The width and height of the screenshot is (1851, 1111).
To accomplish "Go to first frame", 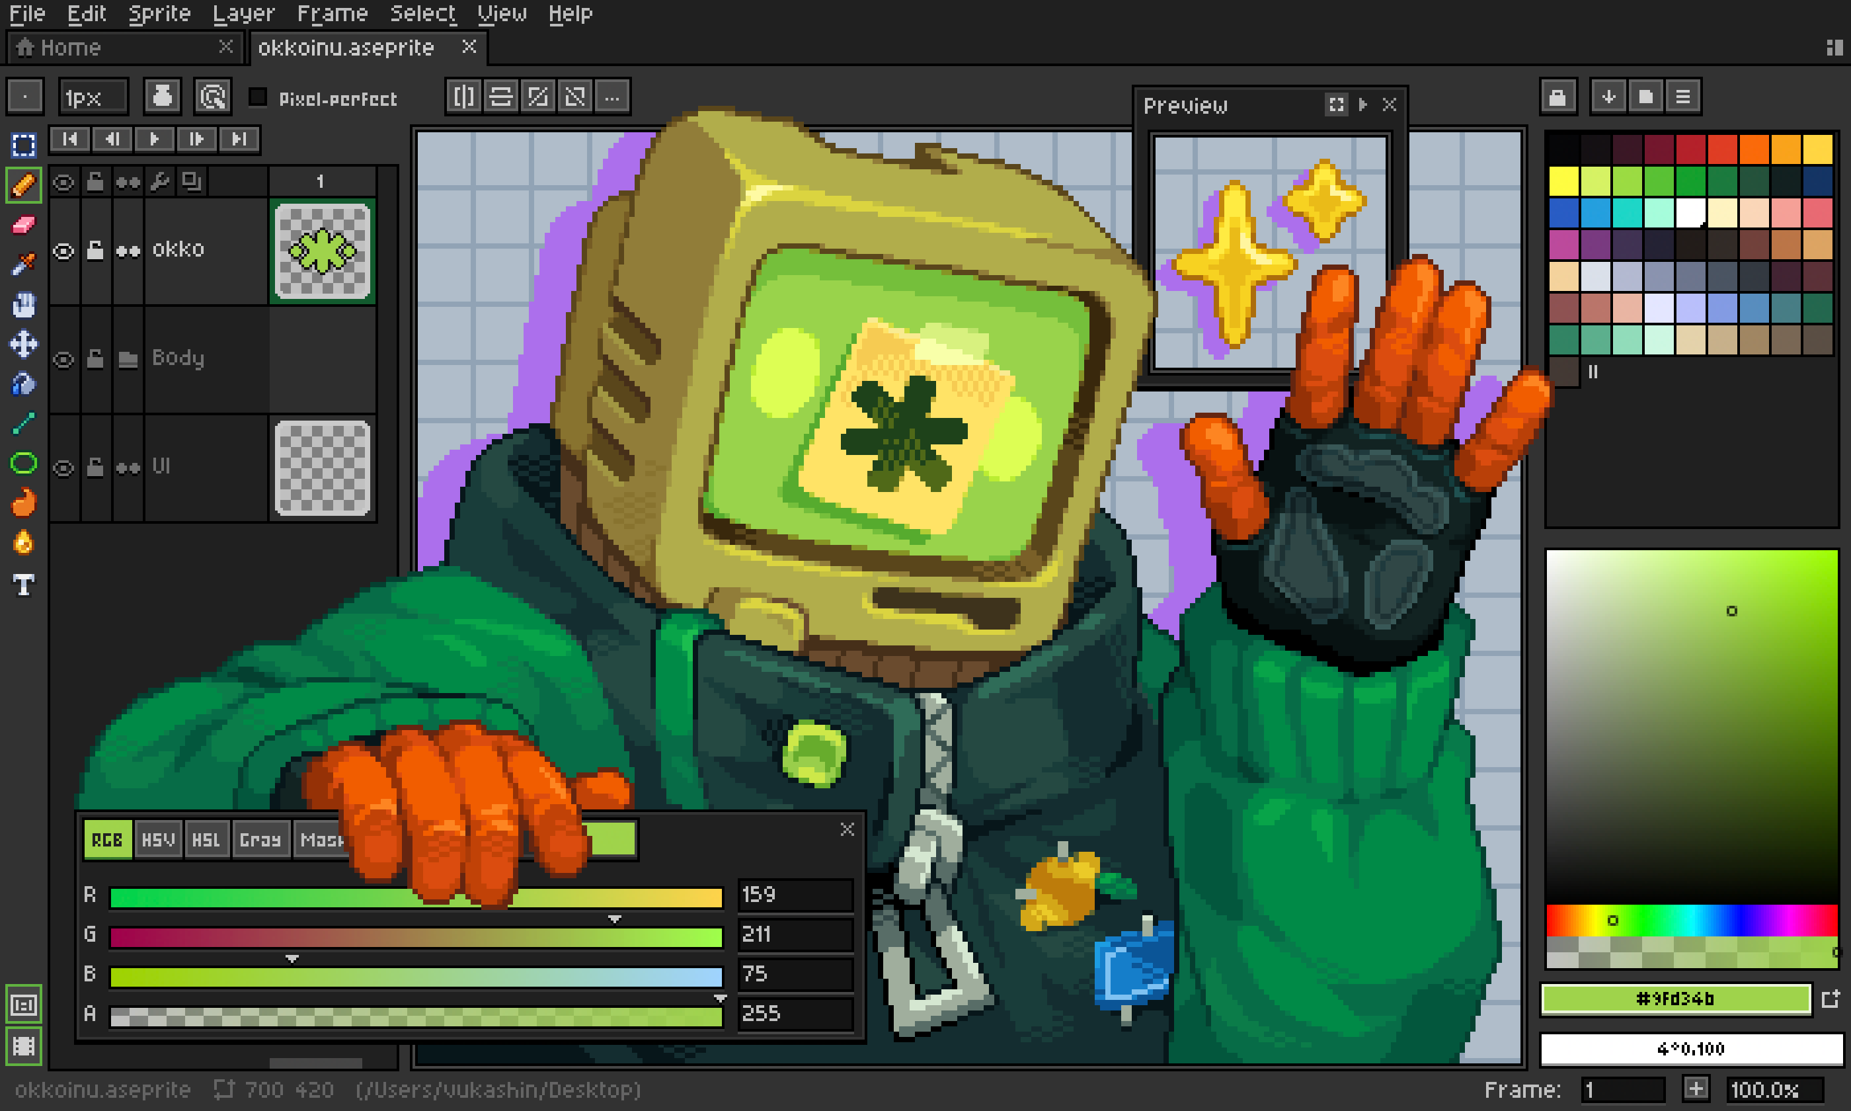I will [70, 140].
